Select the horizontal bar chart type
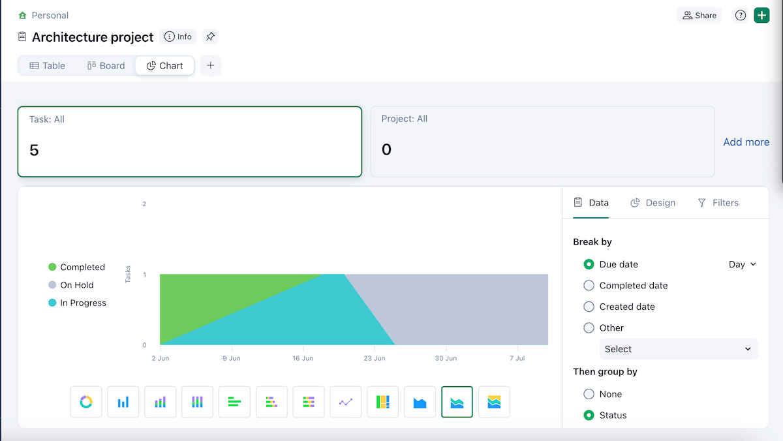 (234, 402)
